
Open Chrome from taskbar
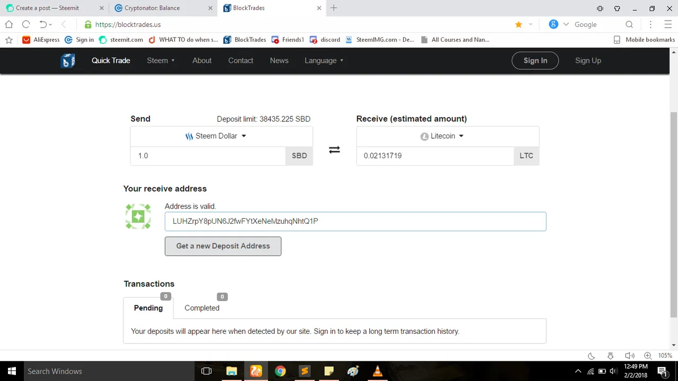tap(280, 371)
